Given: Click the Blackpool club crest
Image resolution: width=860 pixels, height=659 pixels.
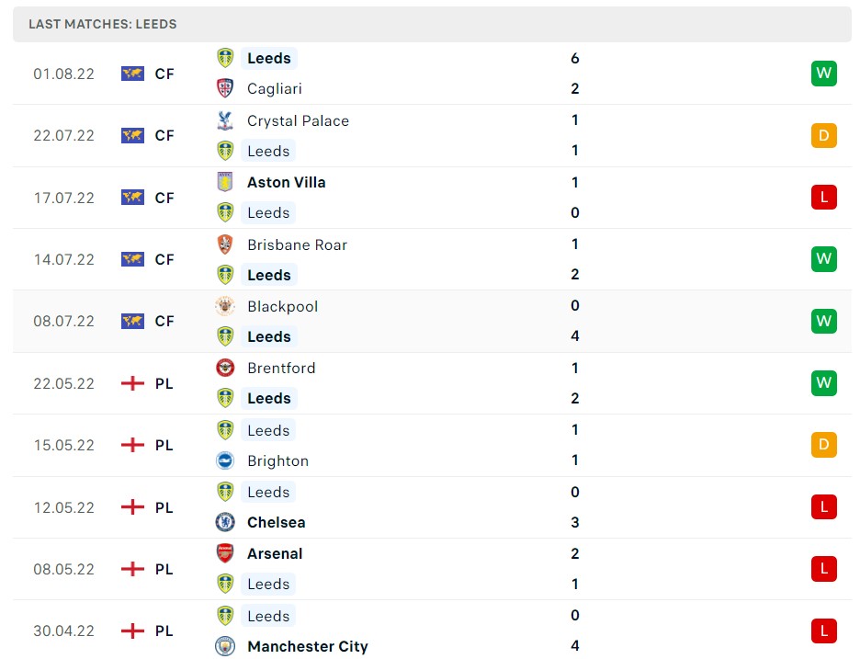Looking at the screenshot, I should pos(225,306).
